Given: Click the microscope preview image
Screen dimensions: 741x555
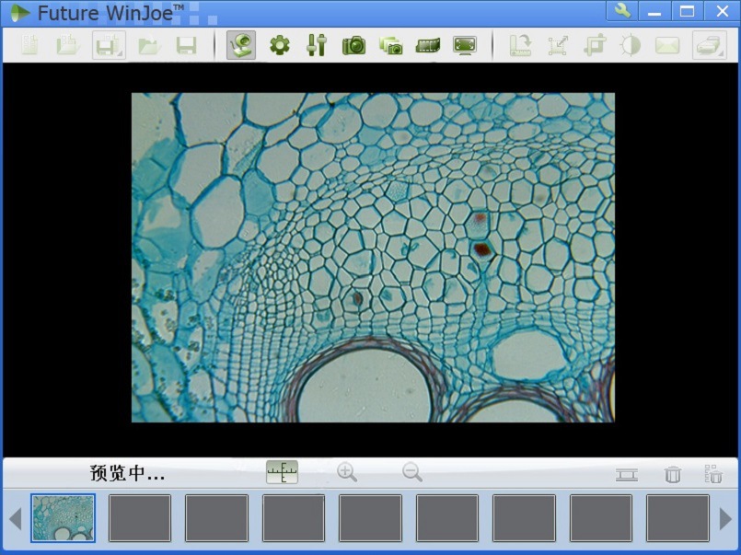Looking at the screenshot, I should (372, 257).
